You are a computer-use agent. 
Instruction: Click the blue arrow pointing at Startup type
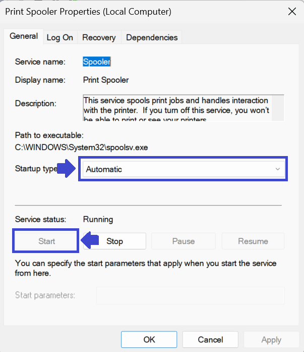(69, 169)
